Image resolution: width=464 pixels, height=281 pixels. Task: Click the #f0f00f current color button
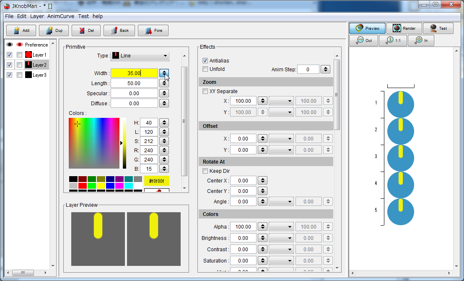[156, 181]
